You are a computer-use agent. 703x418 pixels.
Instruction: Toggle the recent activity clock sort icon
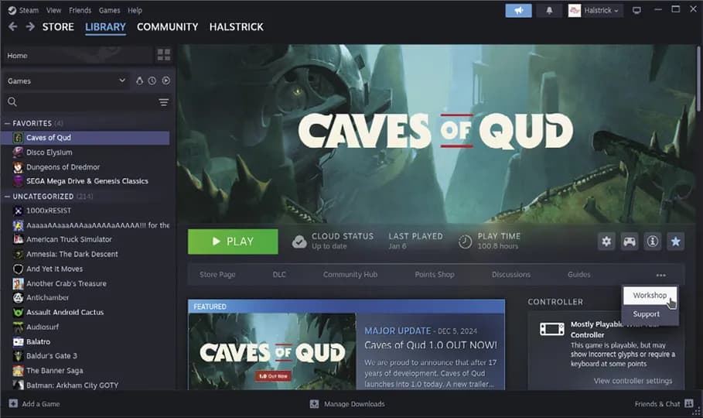point(152,81)
